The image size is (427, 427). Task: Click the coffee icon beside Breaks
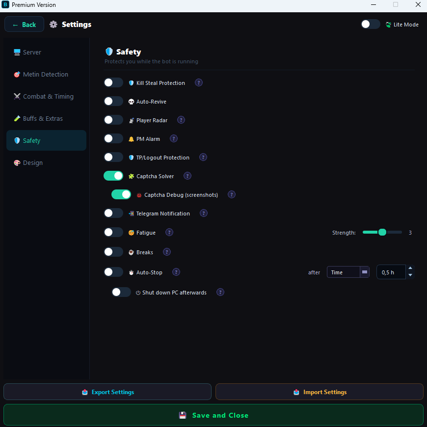tap(131, 252)
